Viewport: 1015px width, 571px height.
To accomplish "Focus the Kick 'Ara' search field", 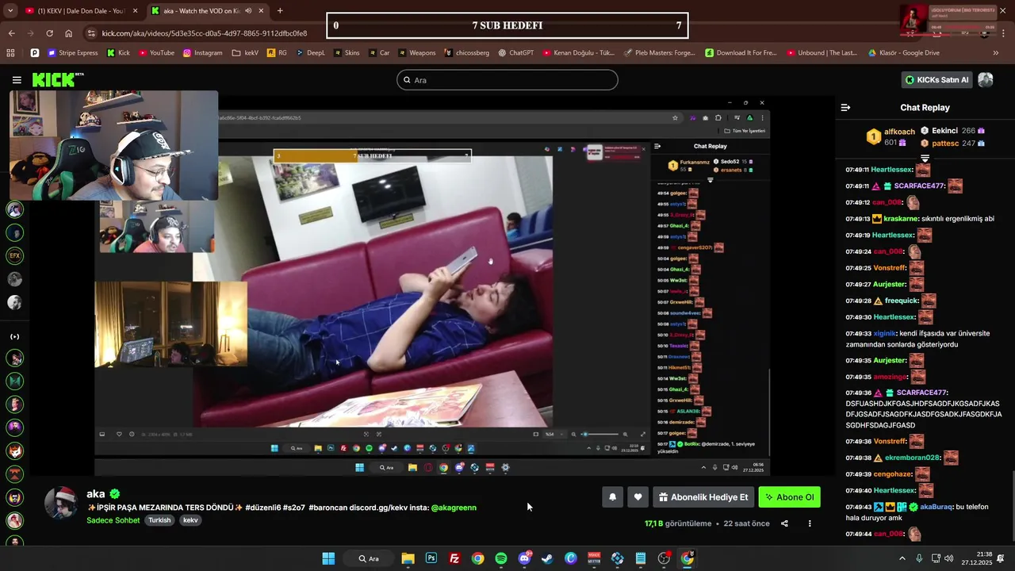I will coord(507,80).
